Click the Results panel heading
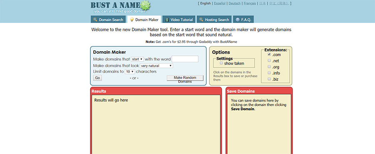The width and height of the screenshot is (375, 154). click(x=99, y=91)
